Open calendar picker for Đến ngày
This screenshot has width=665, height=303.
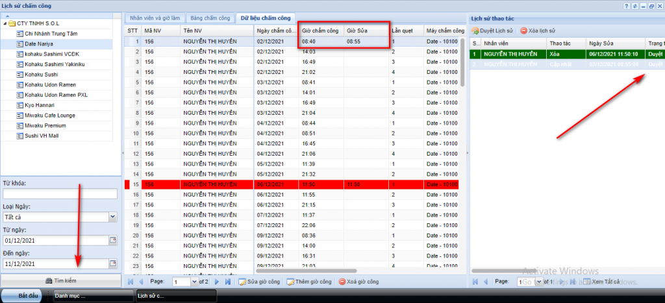point(113,263)
